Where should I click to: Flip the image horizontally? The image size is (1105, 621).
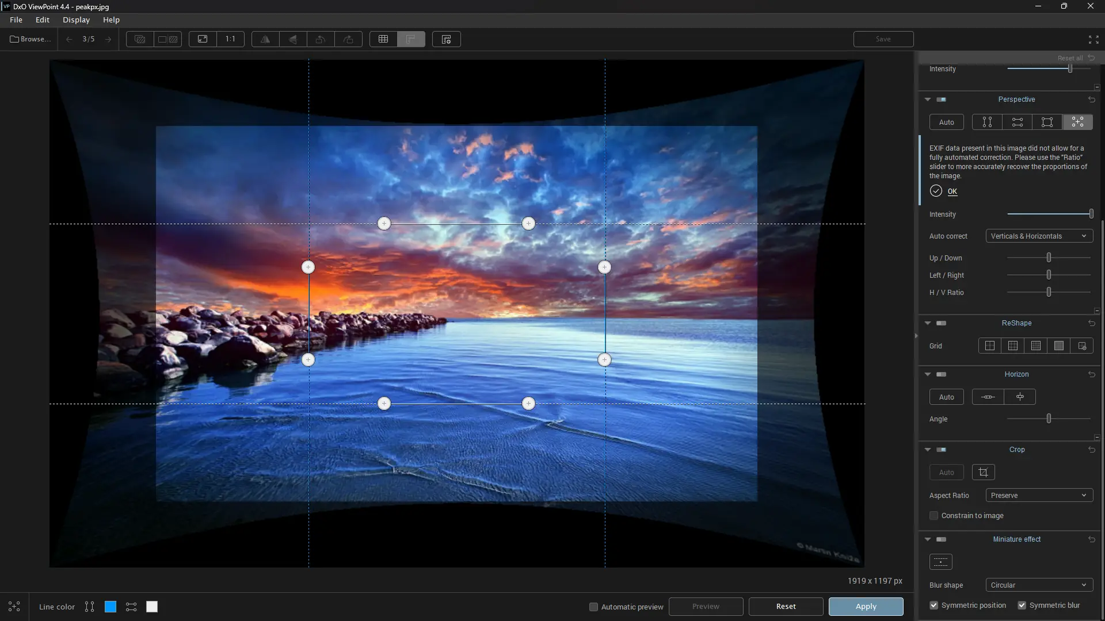pyautogui.click(x=264, y=39)
